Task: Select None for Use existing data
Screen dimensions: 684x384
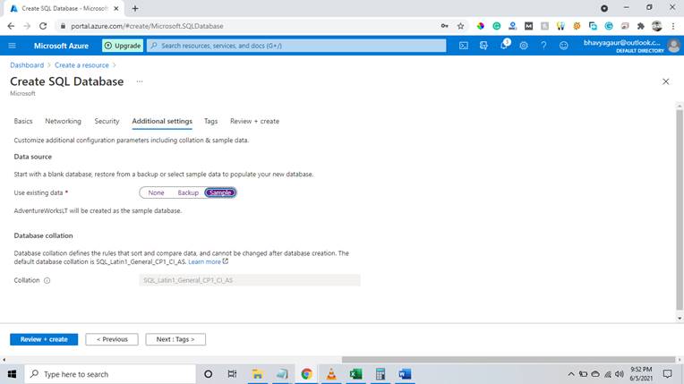Action: (156, 192)
